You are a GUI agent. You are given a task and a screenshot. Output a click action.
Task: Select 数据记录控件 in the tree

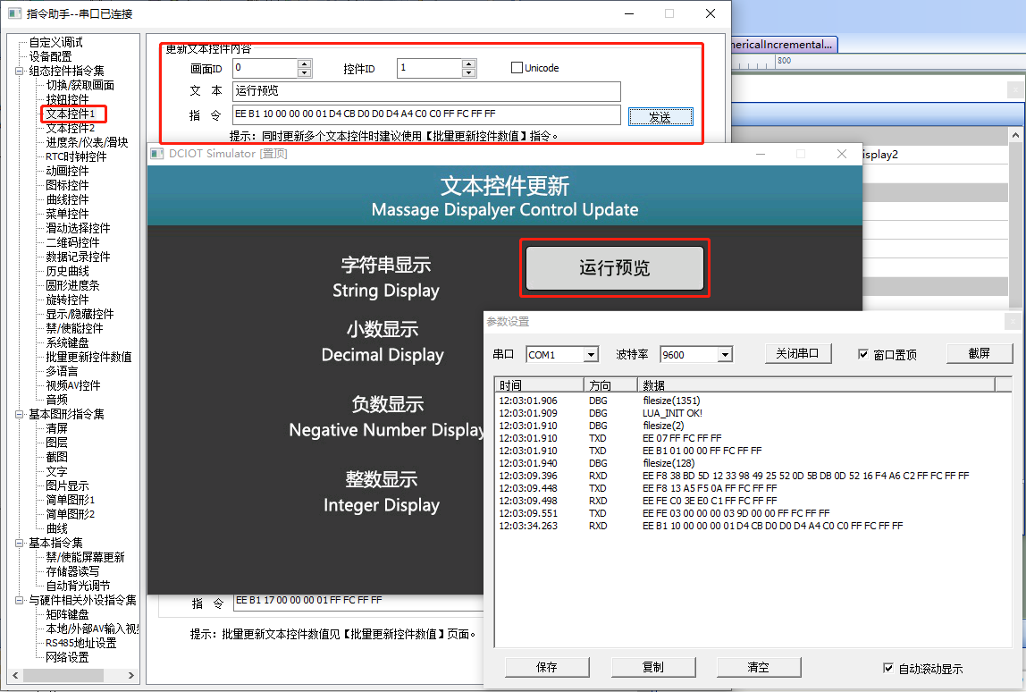pyautogui.click(x=78, y=257)
